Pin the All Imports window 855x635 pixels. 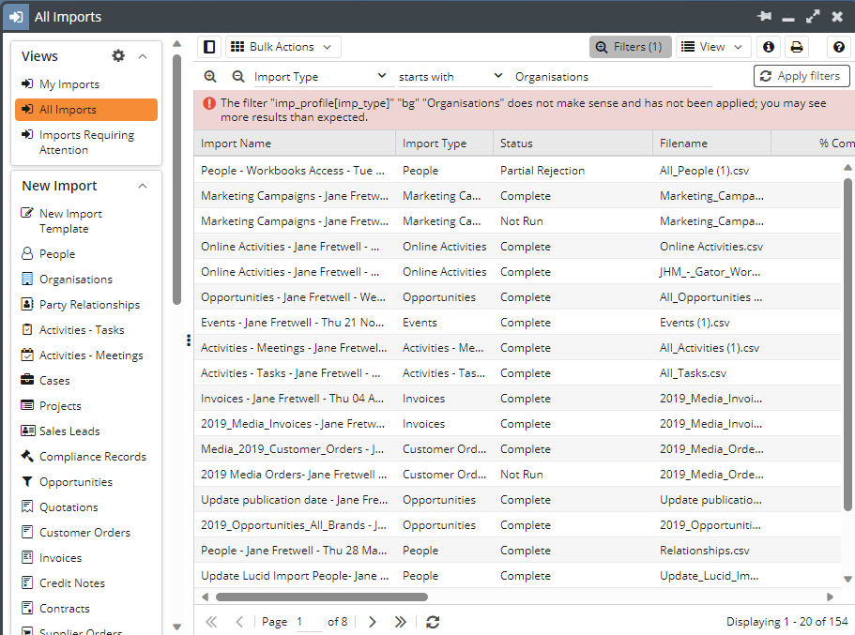tap(765, 17)
